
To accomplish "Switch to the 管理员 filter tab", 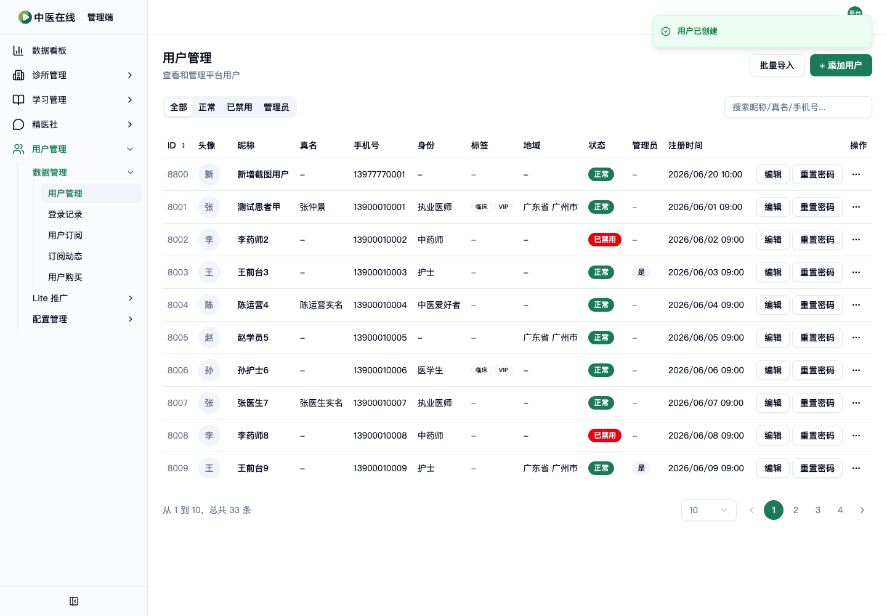I will pyautogui.click(x=277, y=107).
